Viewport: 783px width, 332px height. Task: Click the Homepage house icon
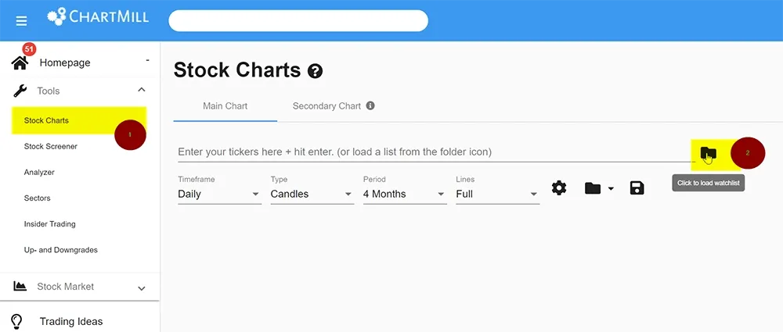click(x=20, y=62)
